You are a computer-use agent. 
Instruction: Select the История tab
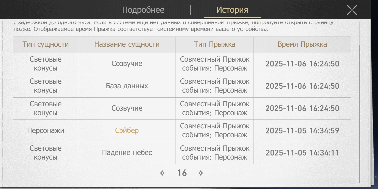coord(232,10)
